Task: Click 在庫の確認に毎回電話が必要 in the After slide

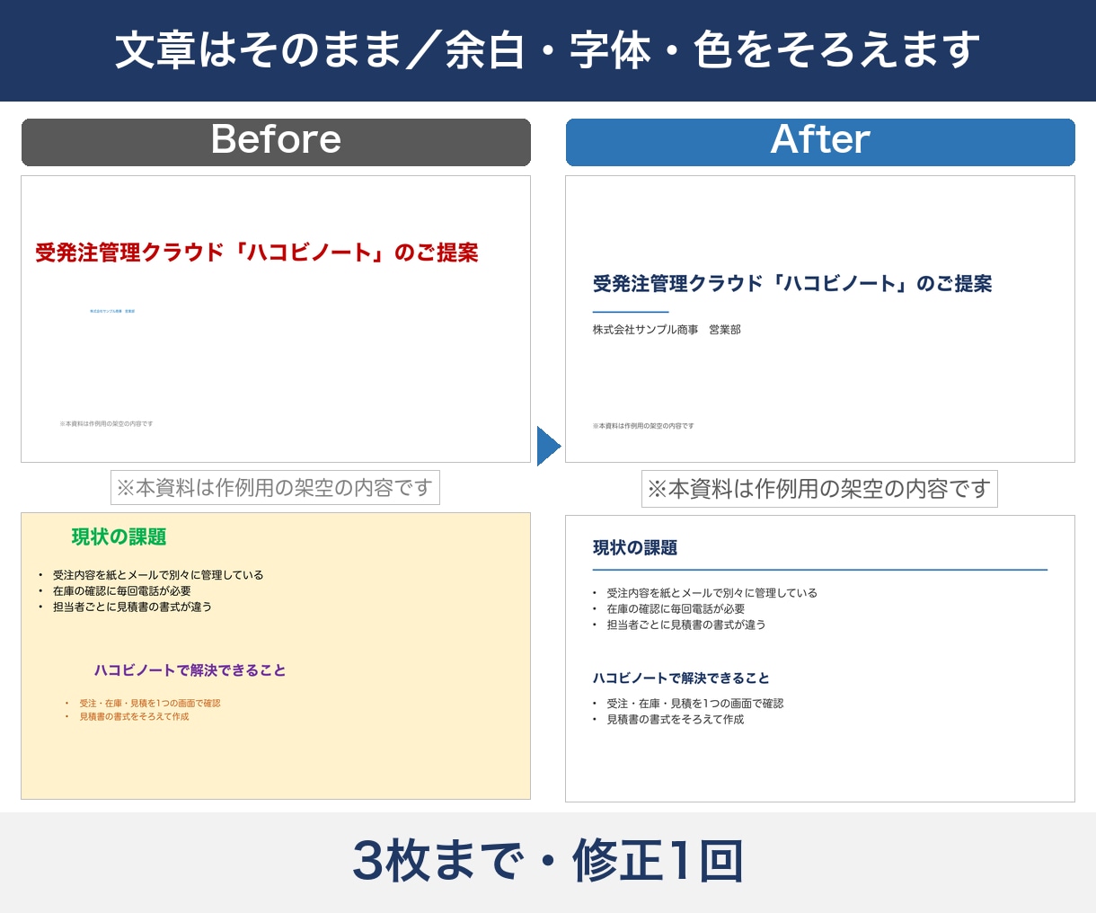Action: pyautogui.click(x=676, y=609)
